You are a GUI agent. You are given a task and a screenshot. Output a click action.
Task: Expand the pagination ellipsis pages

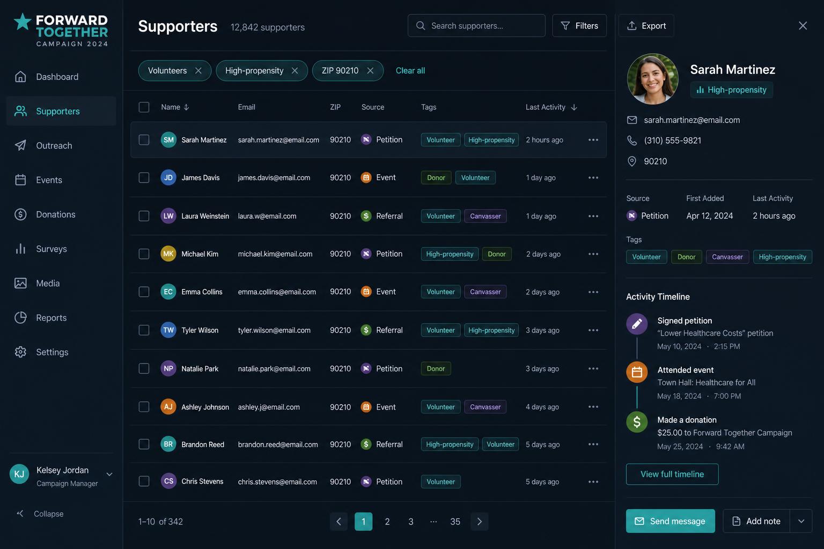click(x=433, y=522)
